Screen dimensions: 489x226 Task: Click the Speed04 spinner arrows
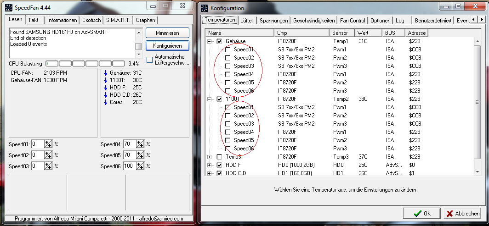[x=140, y=144]
